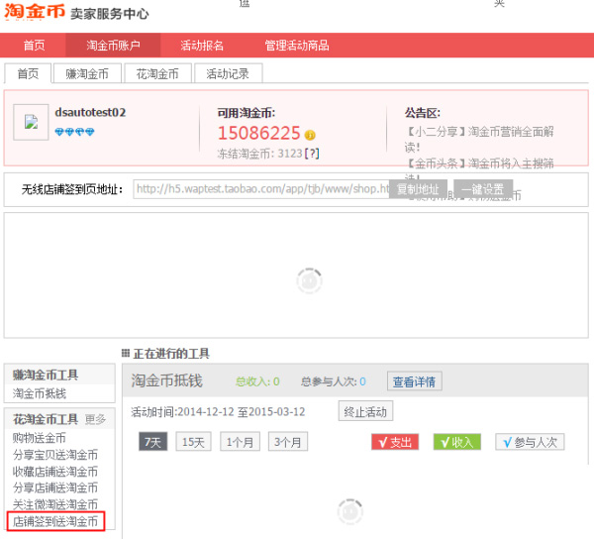Select the 3个月 time range
The image size is (594, 539).
288,442
